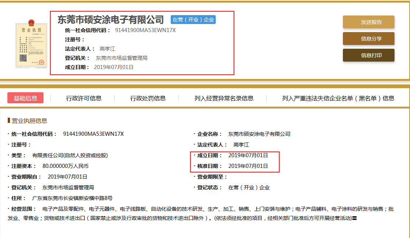Select the 行政处罚信息 tab

[x=149, y=98]
